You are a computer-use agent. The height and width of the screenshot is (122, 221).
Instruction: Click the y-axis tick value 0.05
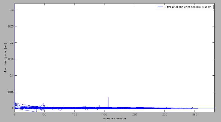click(x=11, y=92)
